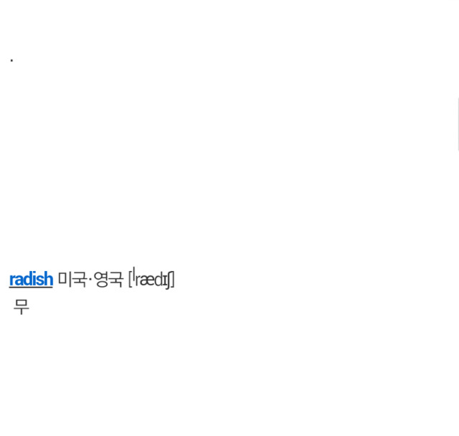This screenshot has width=459, height=436.
Task: Click the opening bracket before the phonetics
Action: 131,279
